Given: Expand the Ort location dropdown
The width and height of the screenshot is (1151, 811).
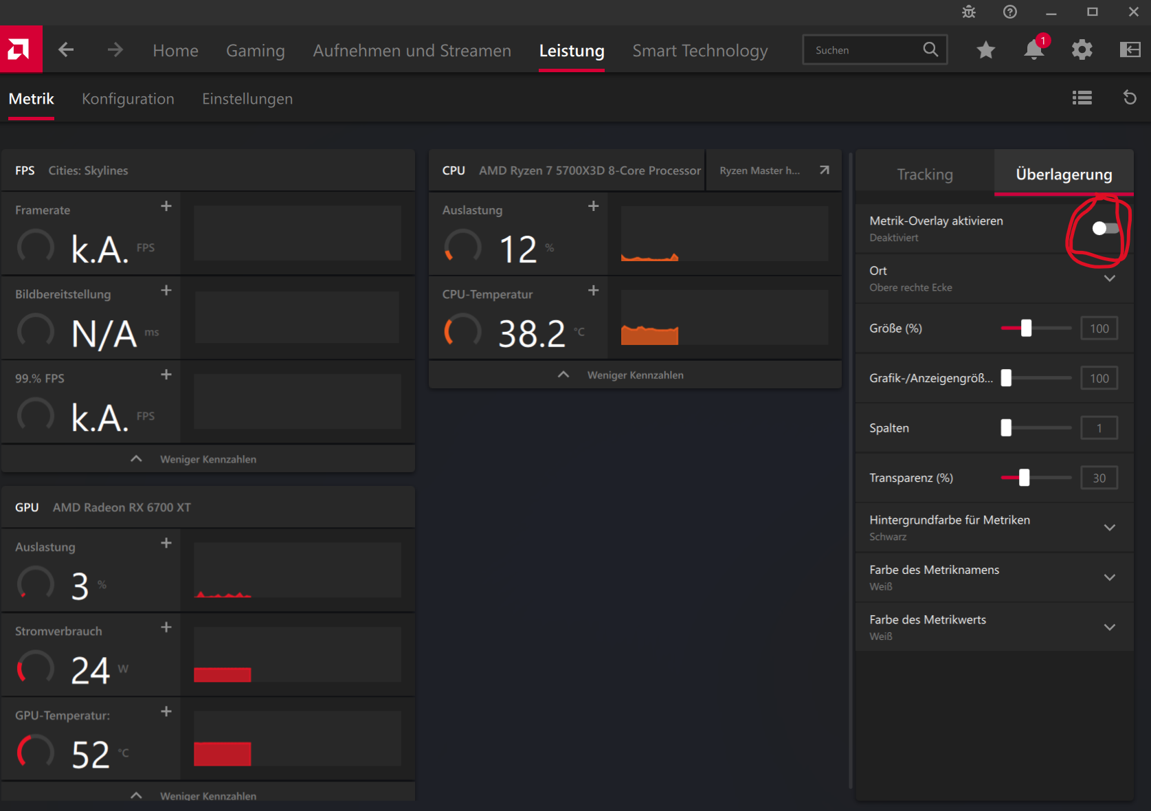Looking at the screenshot, I should coord(1110,278).
